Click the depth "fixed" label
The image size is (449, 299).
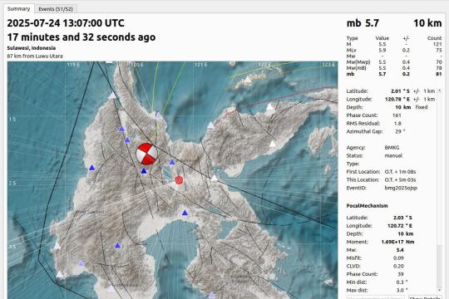pyautogui.click(x=422, y=107)
